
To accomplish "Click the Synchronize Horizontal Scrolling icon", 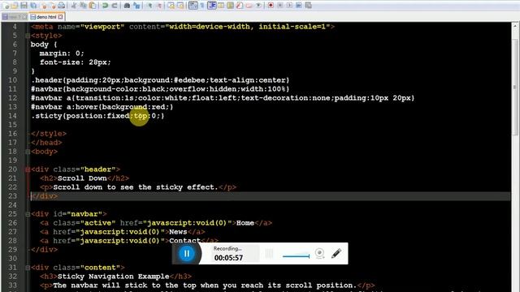I will 180,6.
